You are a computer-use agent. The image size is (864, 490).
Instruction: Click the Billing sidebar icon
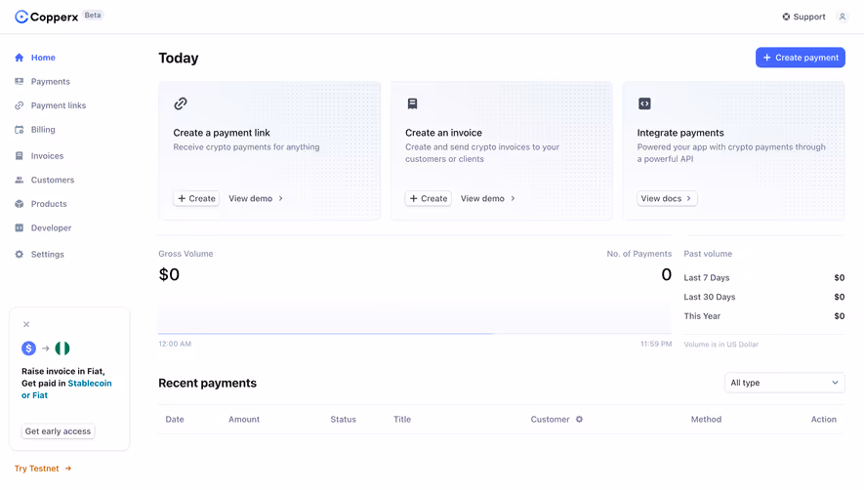tap(20, 130)
